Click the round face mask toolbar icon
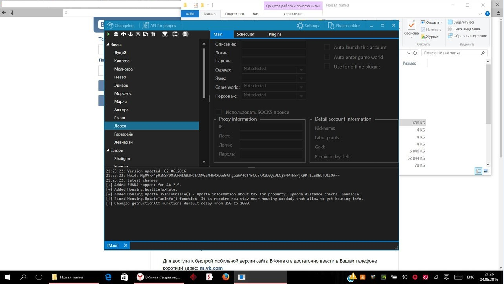The height and width of the screenshot is (284, 504). coord(165,34)
